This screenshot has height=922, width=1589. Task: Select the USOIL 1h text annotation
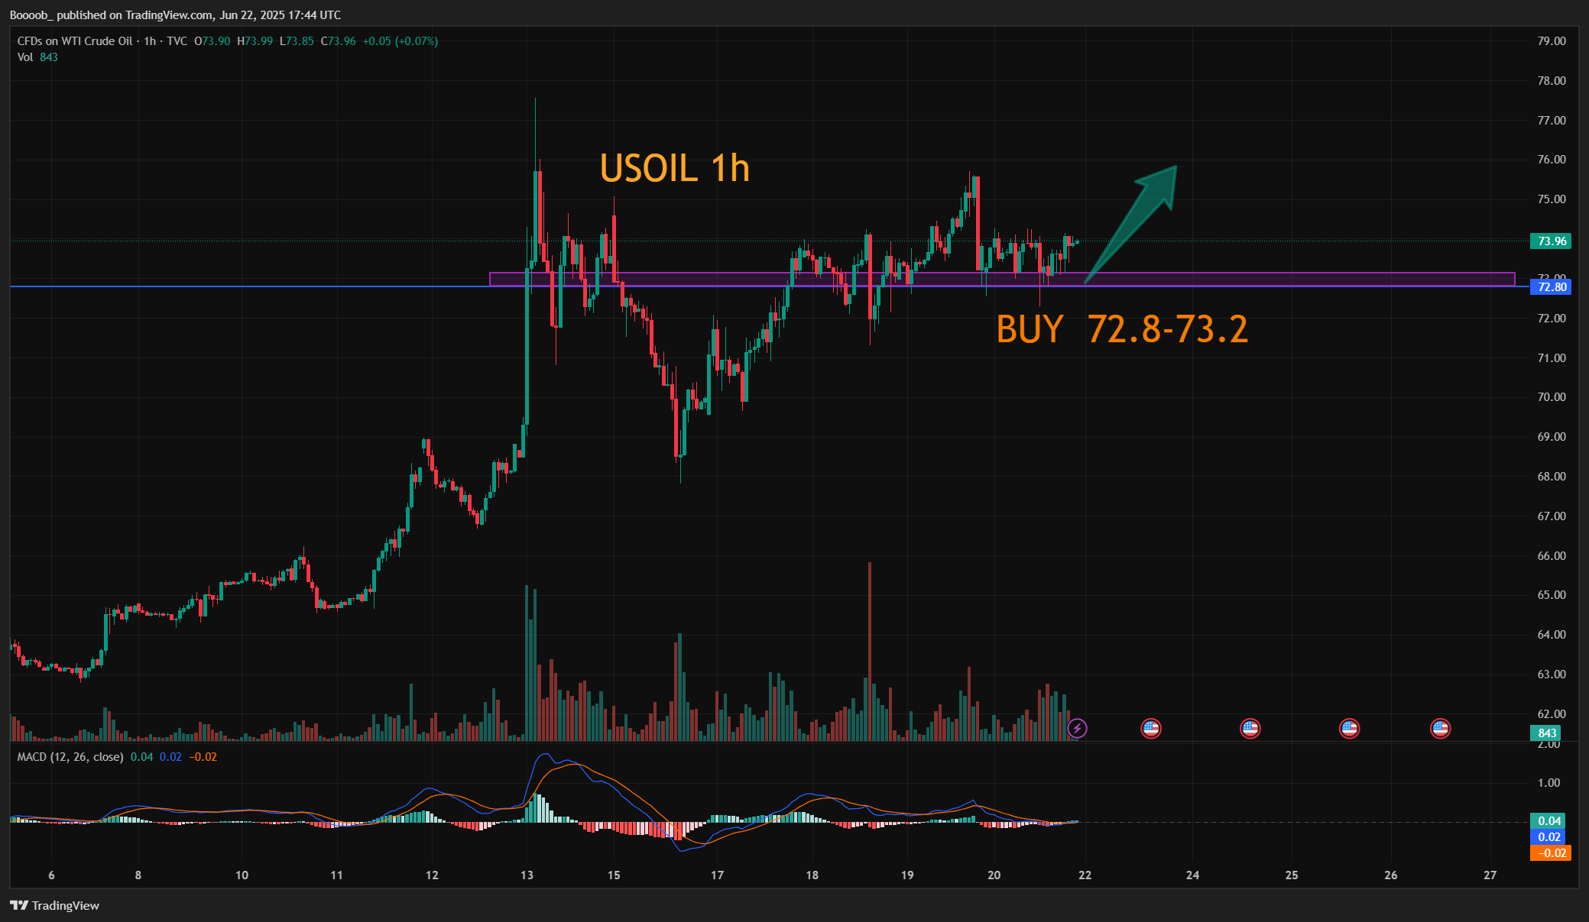point(675,168)
